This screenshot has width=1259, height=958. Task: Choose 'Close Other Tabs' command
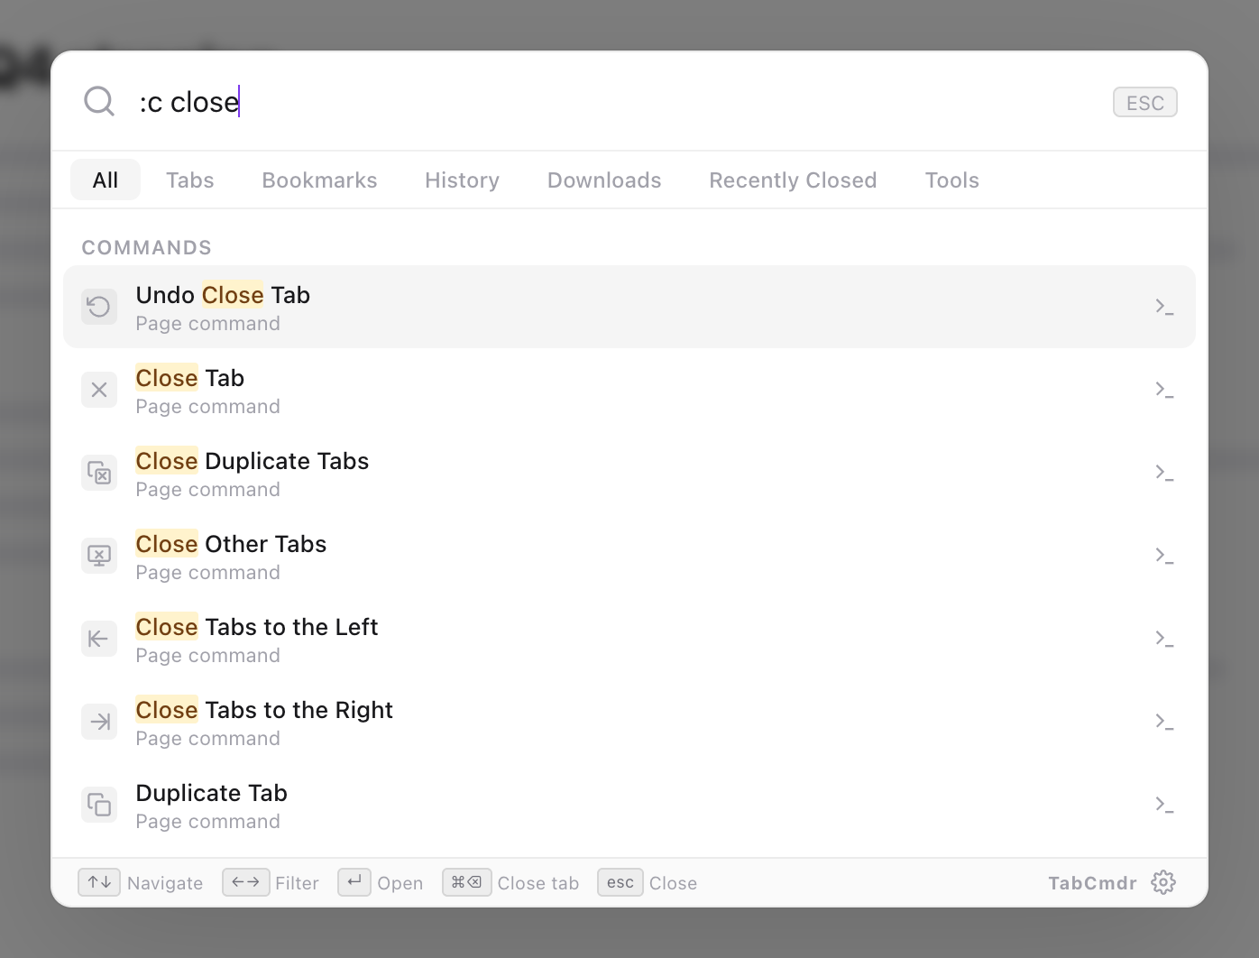pyautogui.click(x=629, y=556)
